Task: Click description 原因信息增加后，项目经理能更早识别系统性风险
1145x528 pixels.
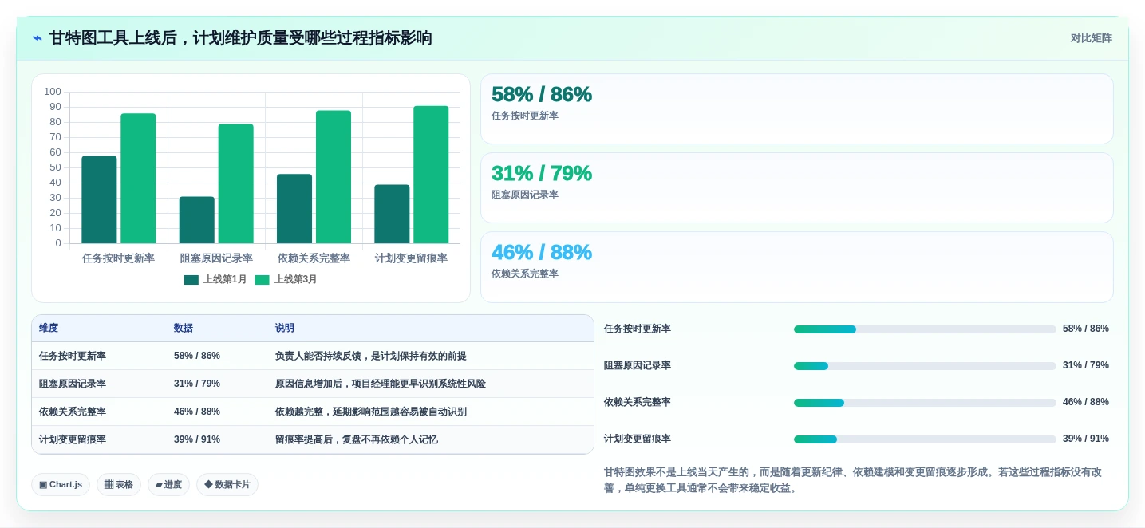Action: pyautogui.click(x=381, y=384)
